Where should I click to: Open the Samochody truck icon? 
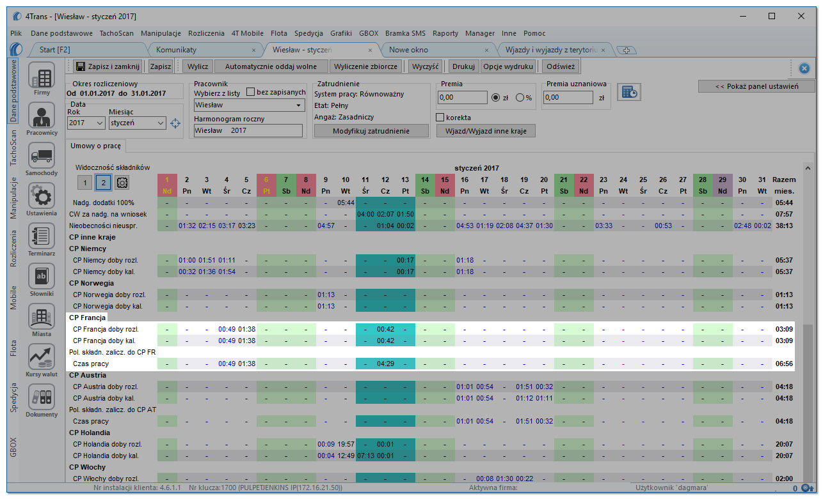pyautogui.click(x=42, y=155)
